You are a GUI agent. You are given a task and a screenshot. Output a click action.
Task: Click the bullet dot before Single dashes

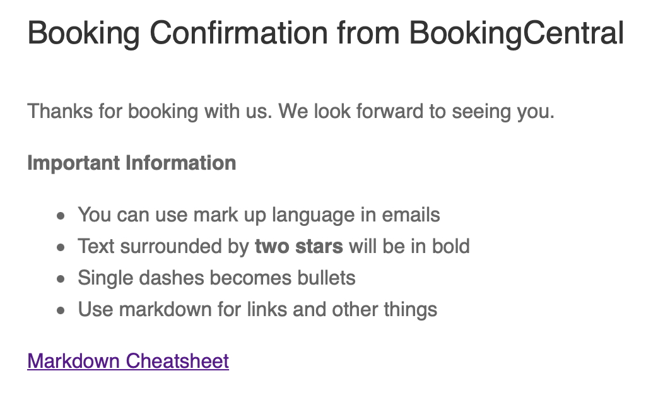(61, 279)
